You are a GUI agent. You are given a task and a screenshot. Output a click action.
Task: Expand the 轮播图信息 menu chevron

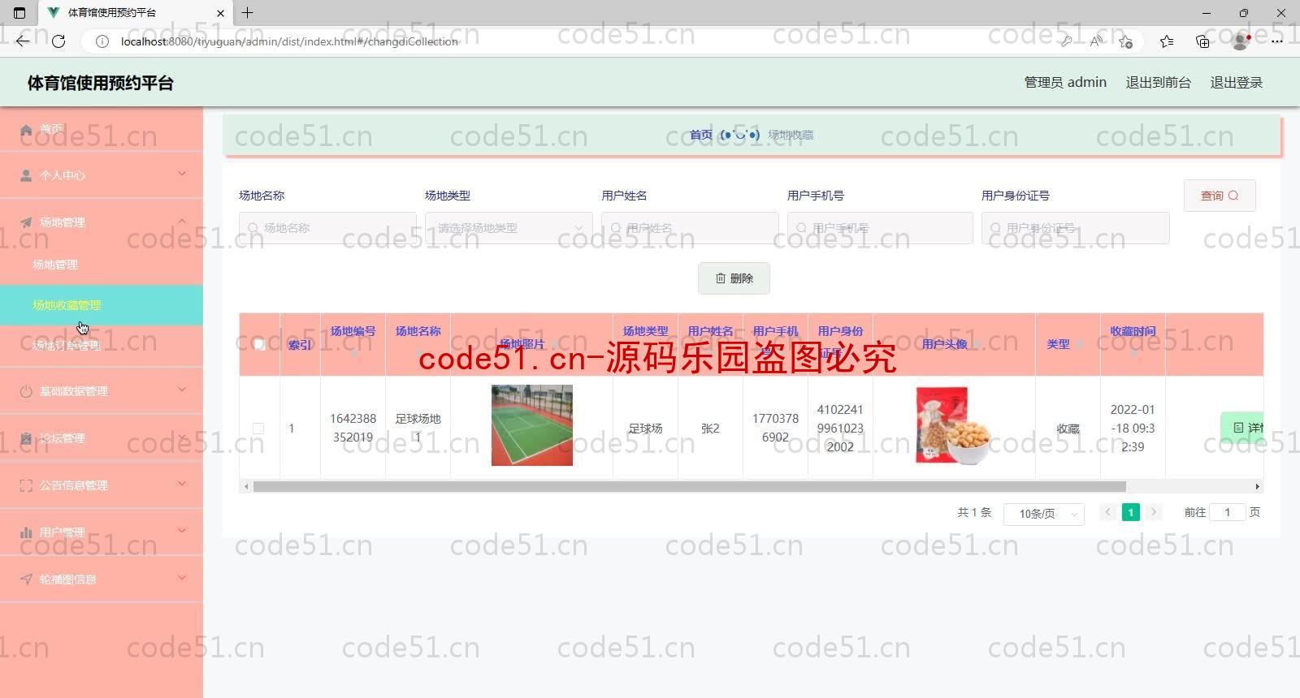click(x=182, y=578)
